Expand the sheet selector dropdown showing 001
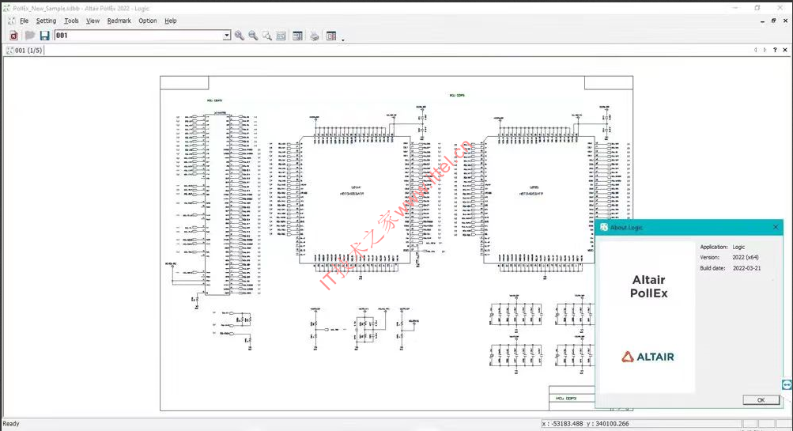The height and width of the screenshot is (431, 793). pyautogui.click(x=227, y=36)
